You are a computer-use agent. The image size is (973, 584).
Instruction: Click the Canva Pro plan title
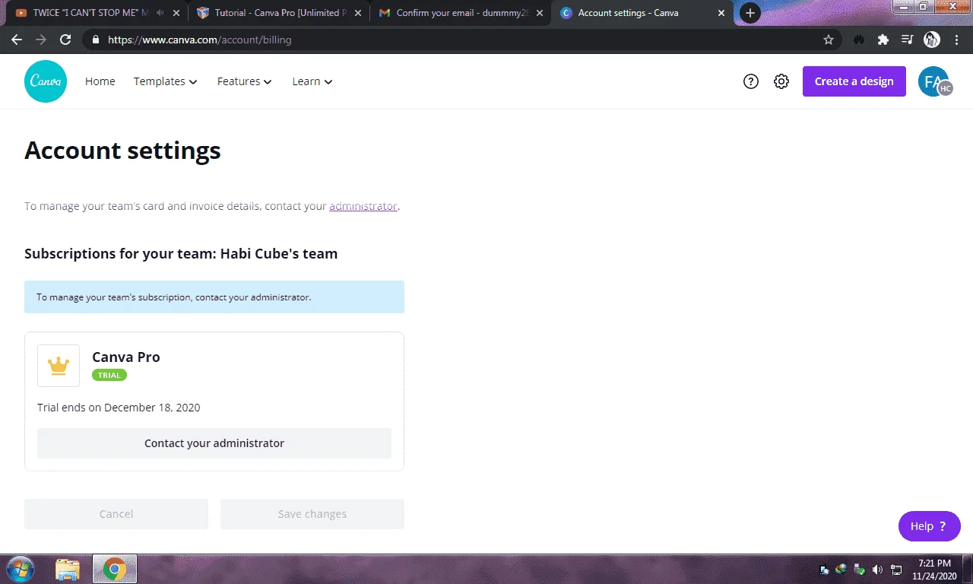point(126,357)
